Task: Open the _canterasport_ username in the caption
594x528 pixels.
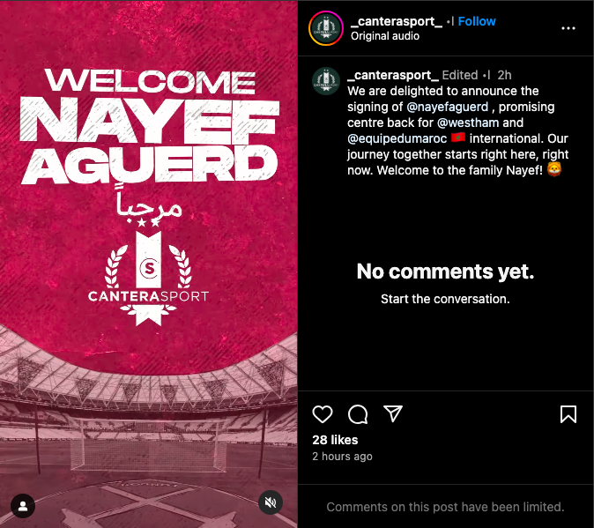Action: click(393, 76)
